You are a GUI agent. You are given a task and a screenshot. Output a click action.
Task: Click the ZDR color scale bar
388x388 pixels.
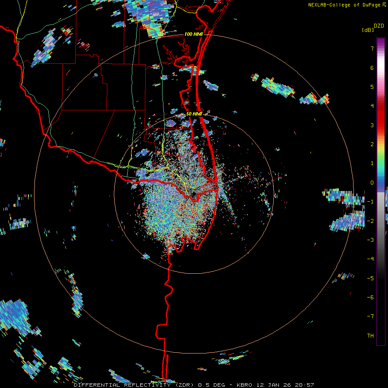pos(381,191)
